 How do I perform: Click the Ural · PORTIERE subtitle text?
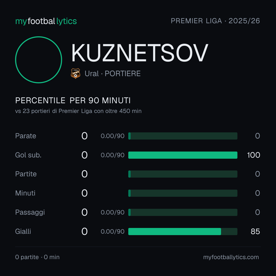[112, 74]
